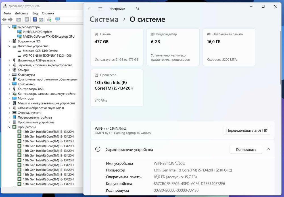Expand Мыши и иные указывающие устройства node
The image size is (284, 197).
[9, 103]
